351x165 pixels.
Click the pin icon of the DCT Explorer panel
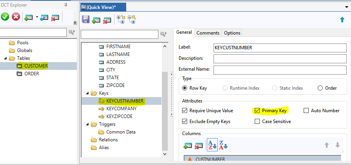(66, 5)
